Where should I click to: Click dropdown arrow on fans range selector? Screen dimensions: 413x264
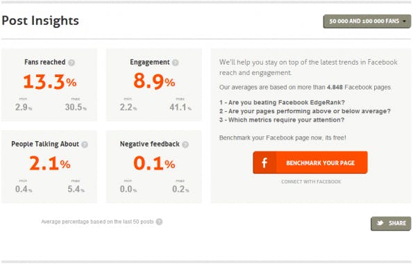coord(404,21)
